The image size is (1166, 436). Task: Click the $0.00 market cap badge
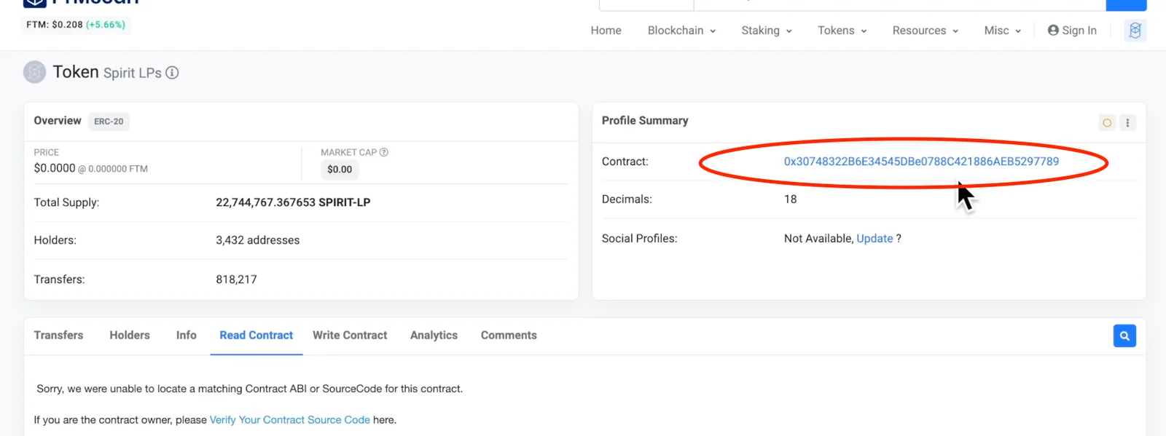tap(340, 170)
